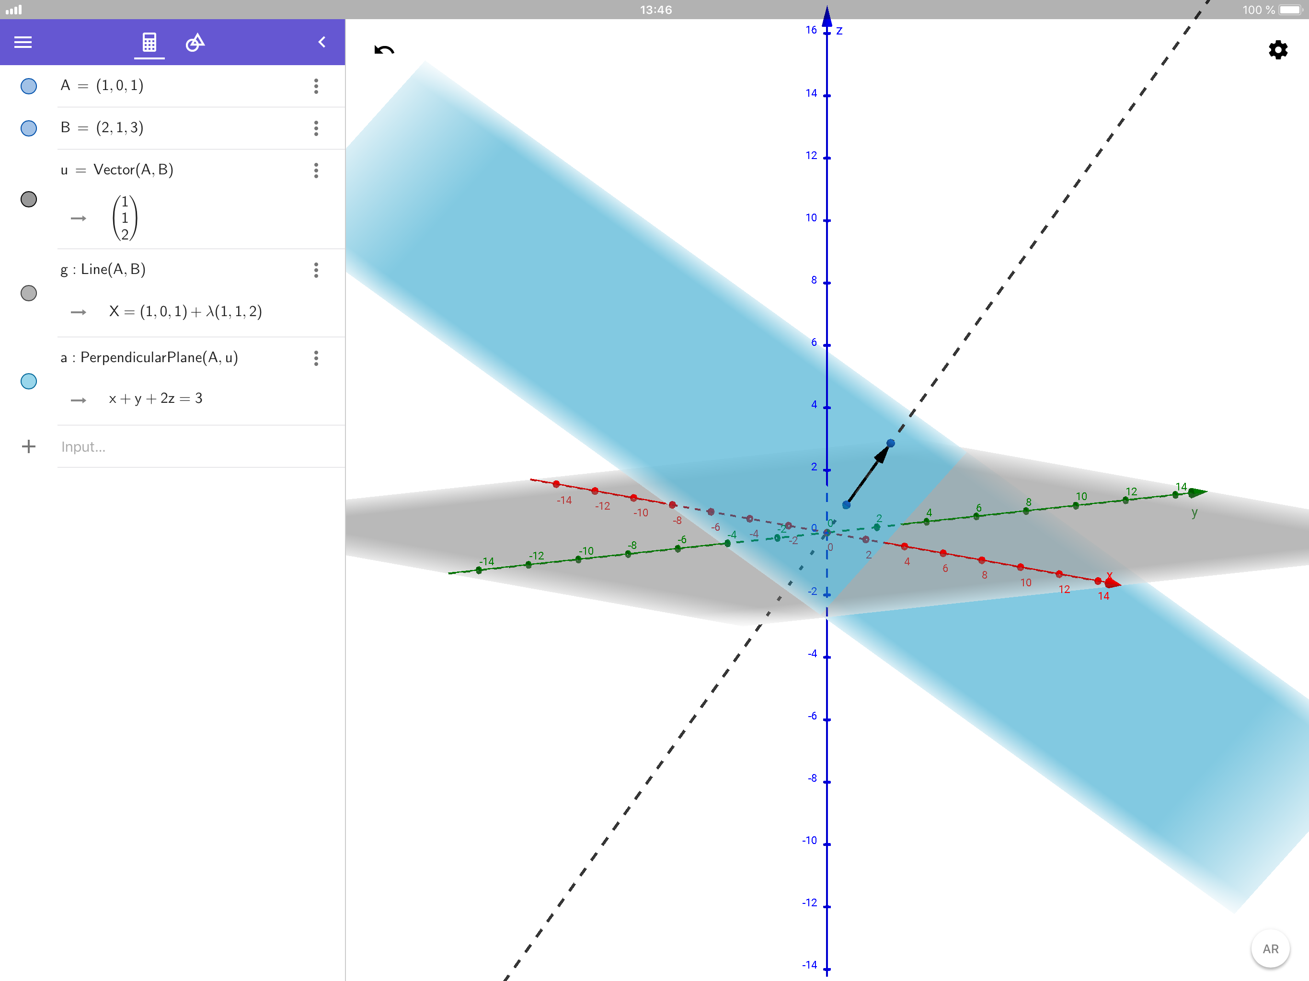Switch to the Algebra calculator tab

click(149, 42)
